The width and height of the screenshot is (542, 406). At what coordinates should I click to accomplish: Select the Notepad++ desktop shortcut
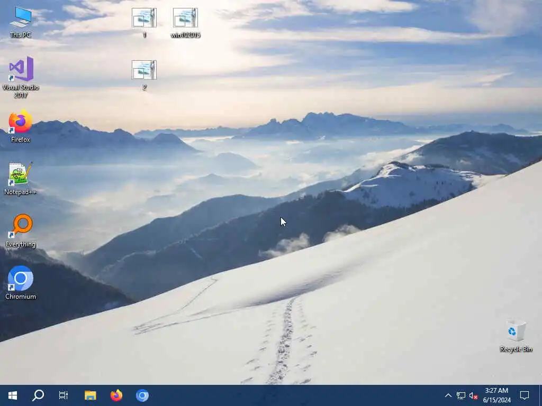click(21, 179)
